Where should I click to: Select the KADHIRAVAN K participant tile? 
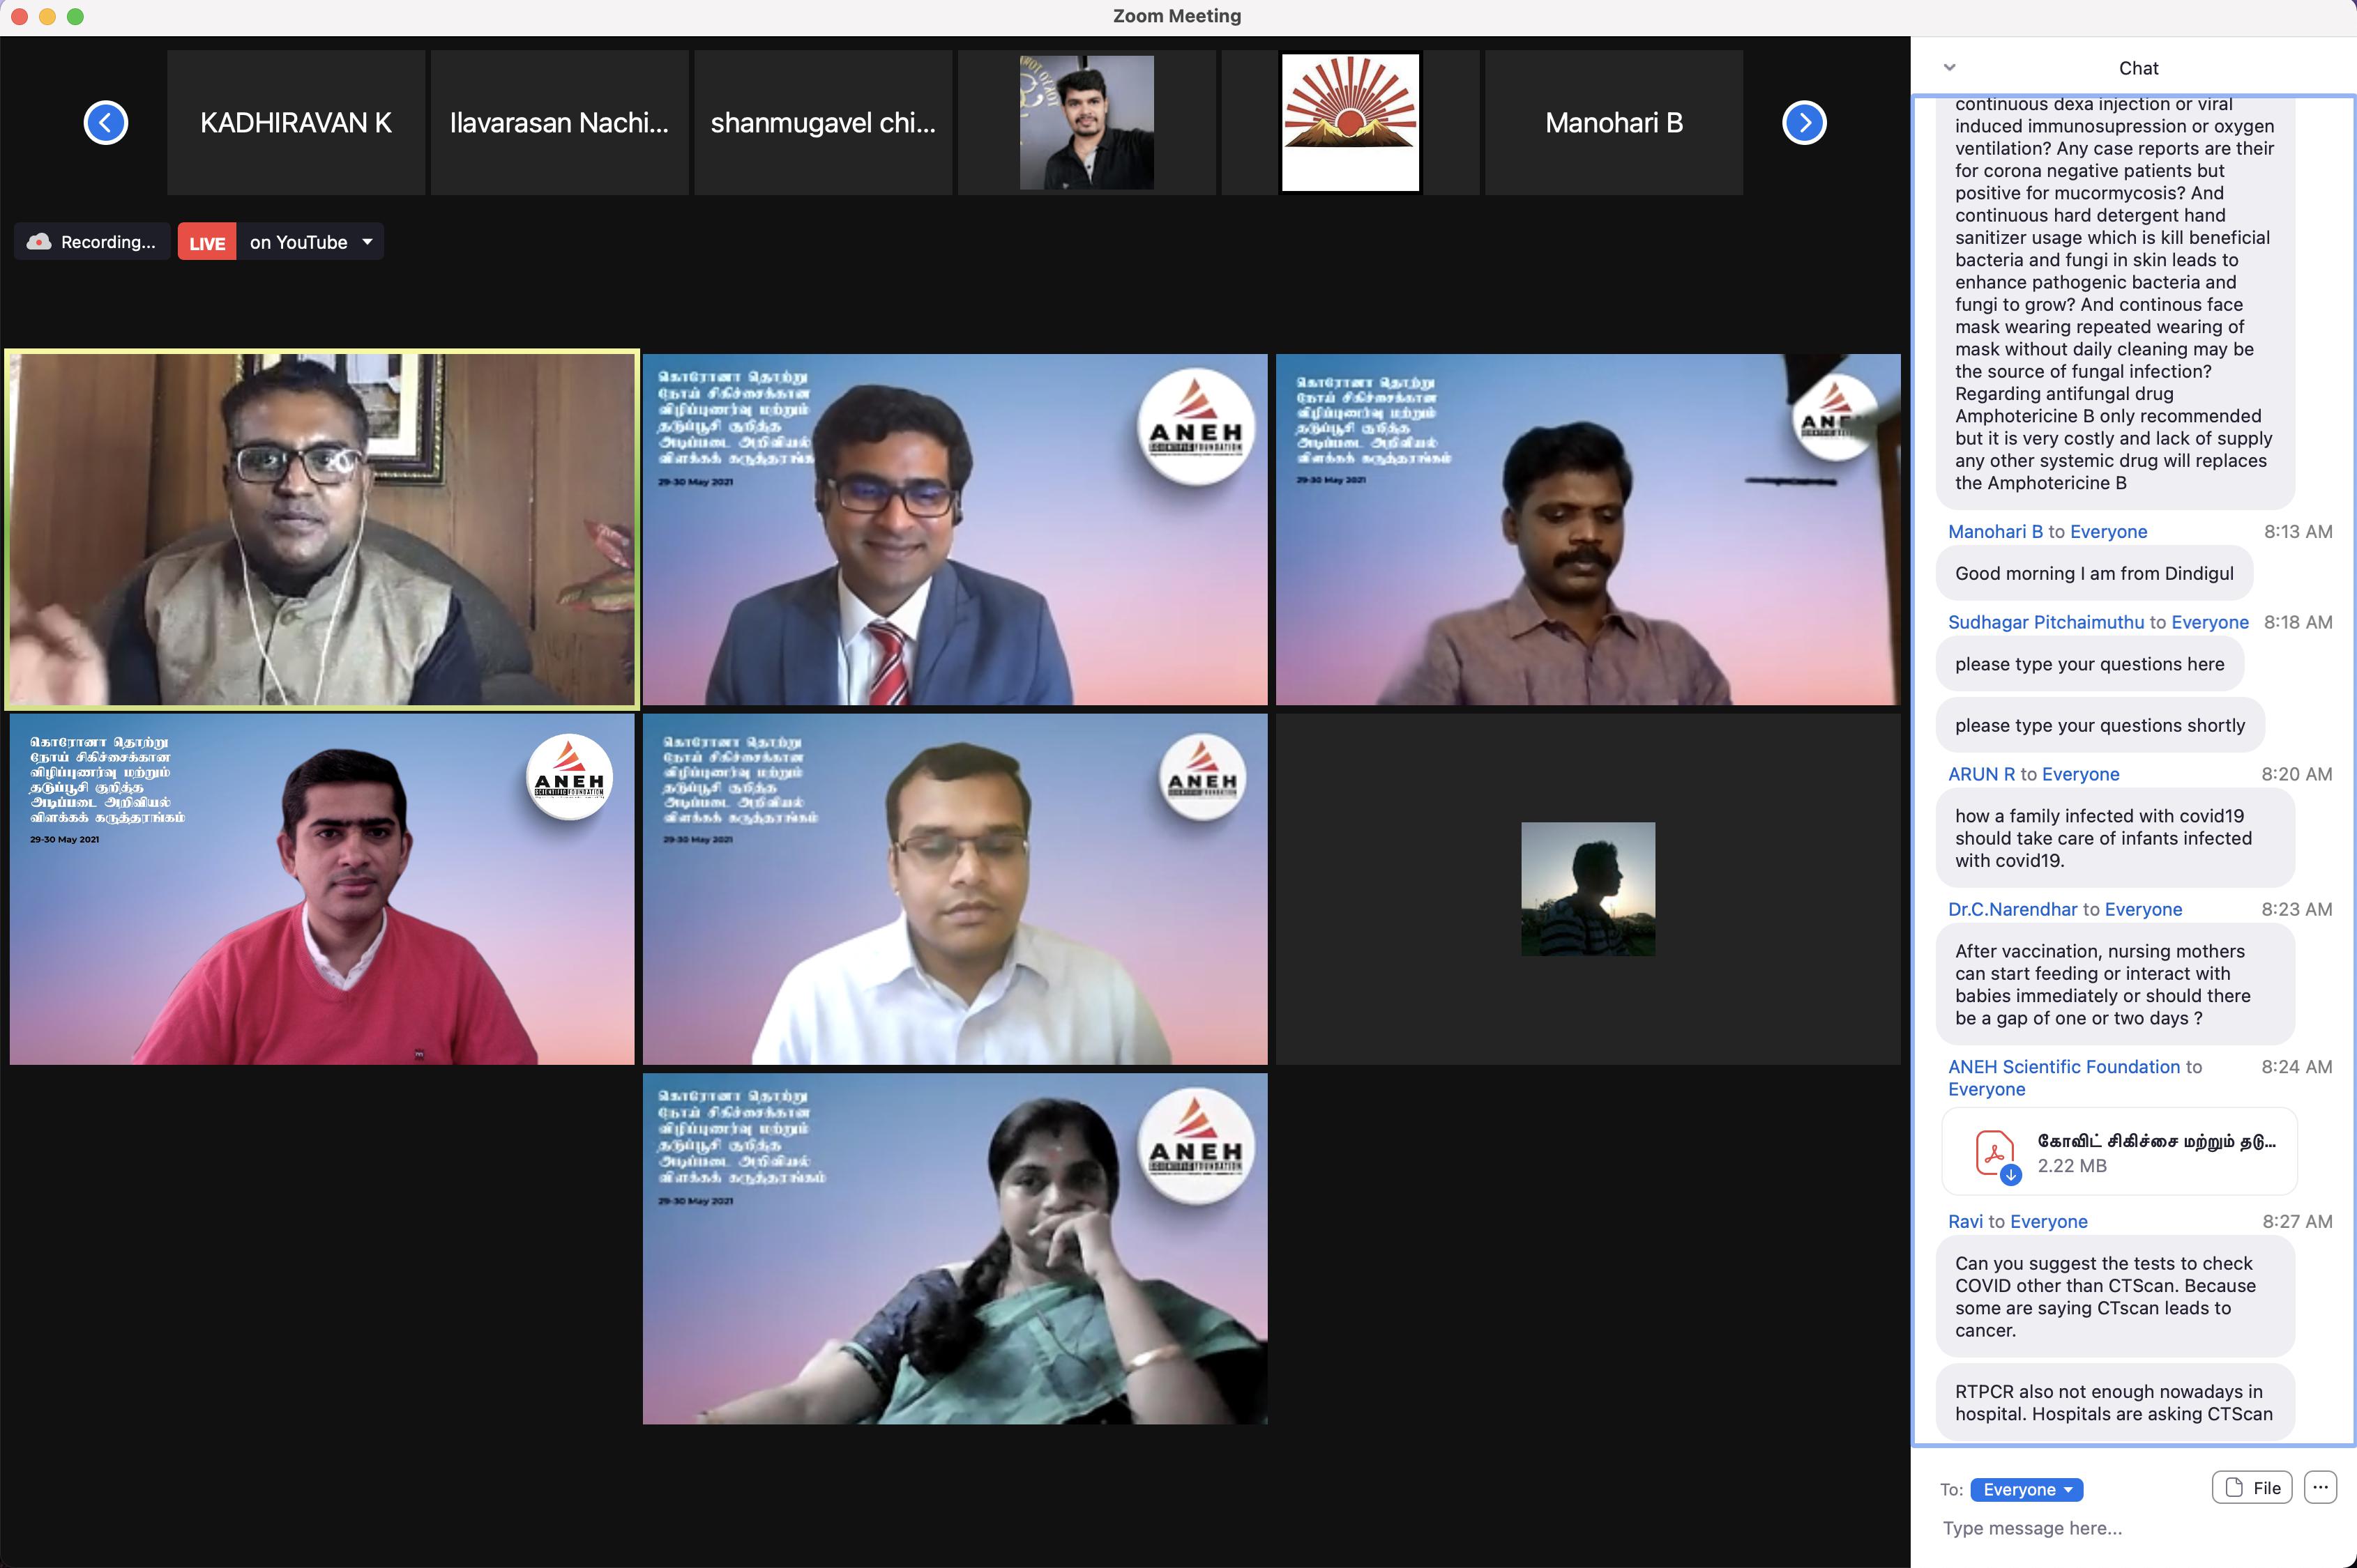pyautogui.click(x=296, y=123)
